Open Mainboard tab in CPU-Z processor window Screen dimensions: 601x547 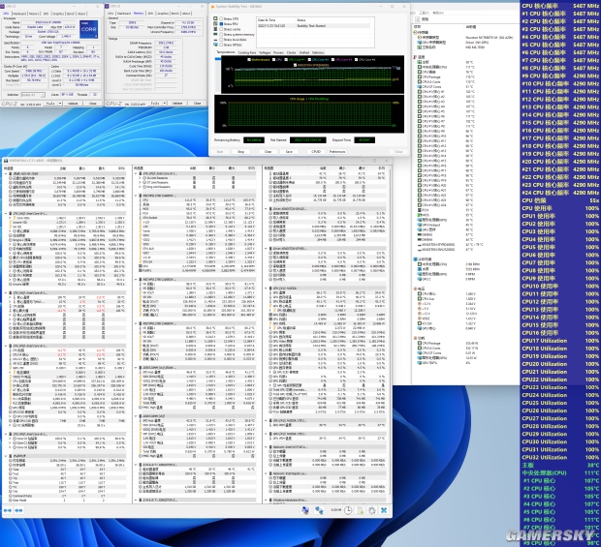pos(19,14)
